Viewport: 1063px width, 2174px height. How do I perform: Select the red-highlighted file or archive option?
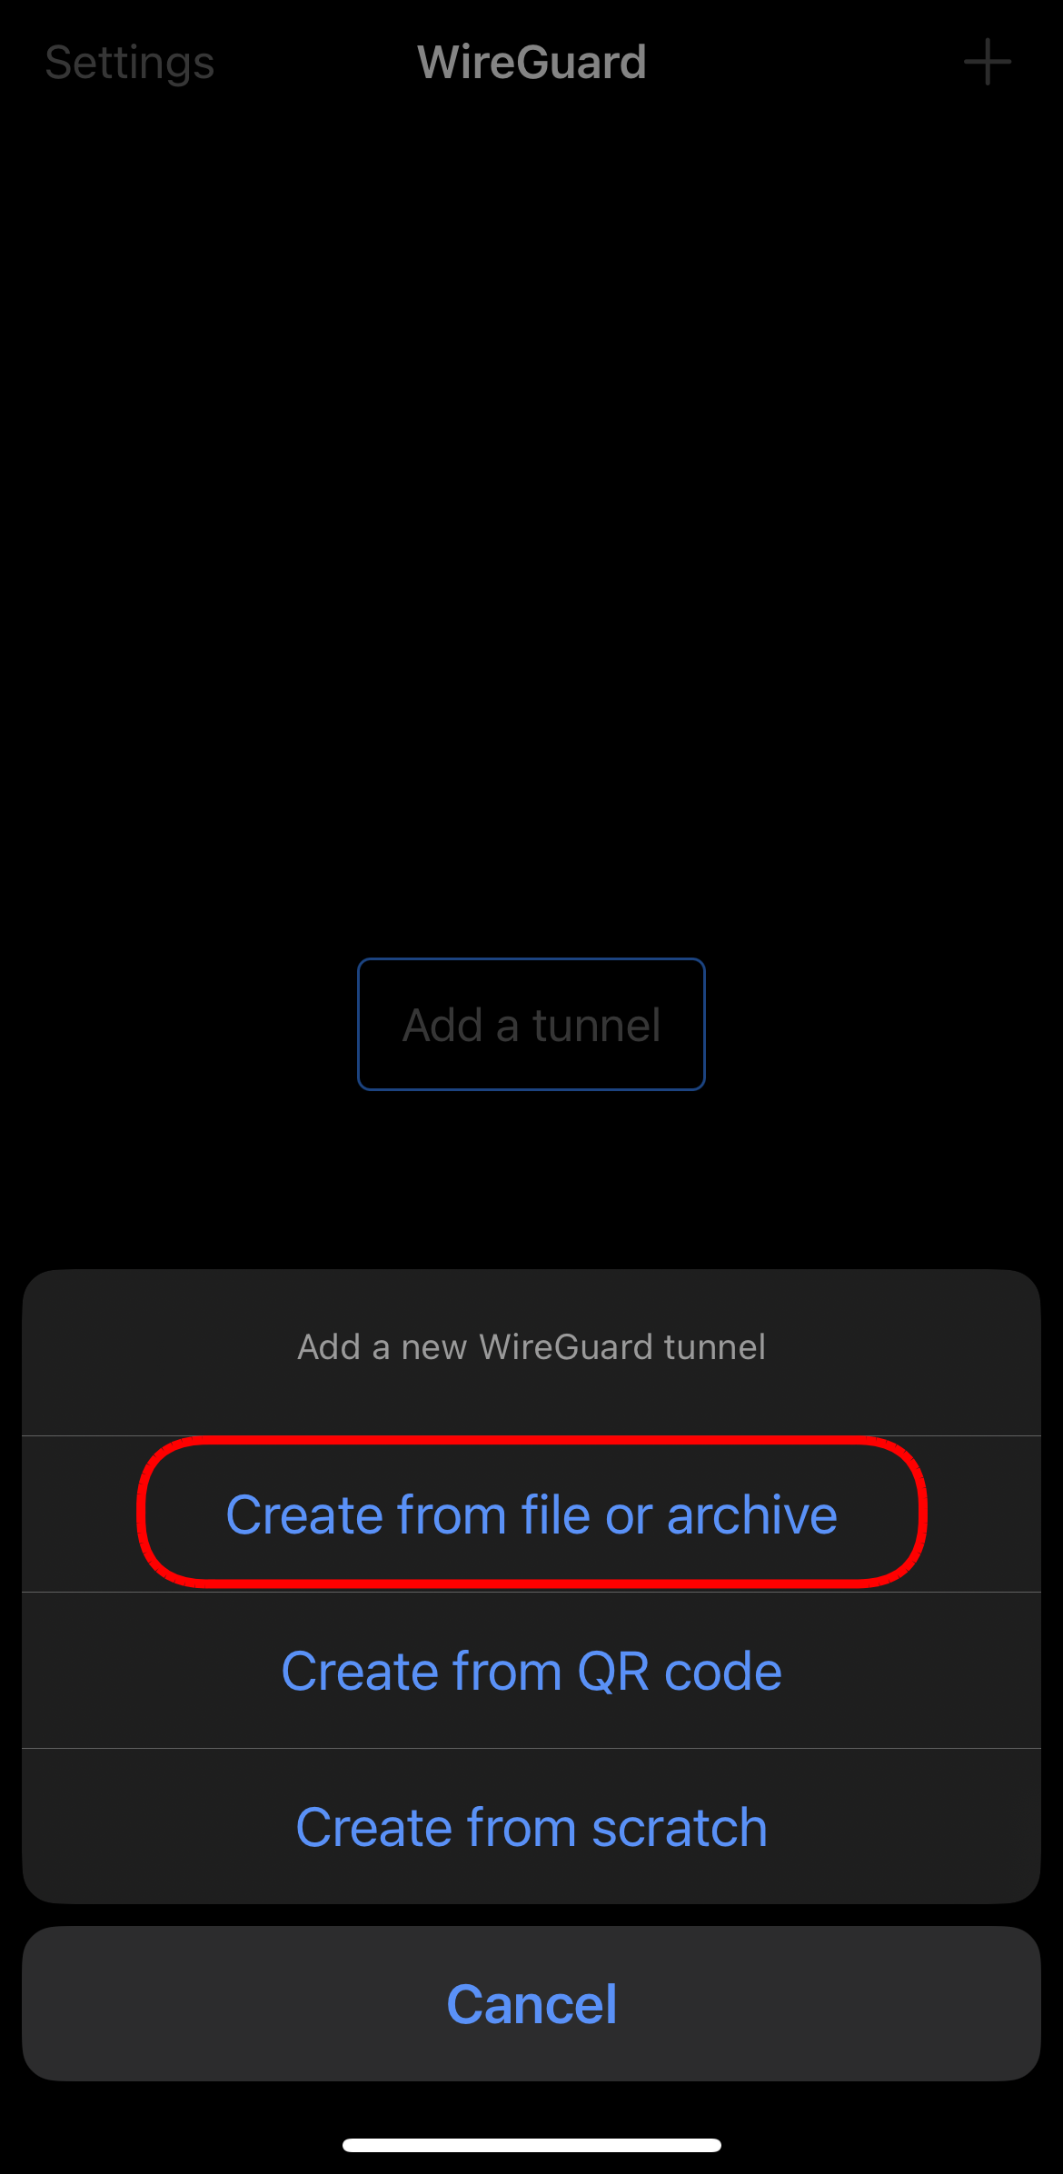531,1514
